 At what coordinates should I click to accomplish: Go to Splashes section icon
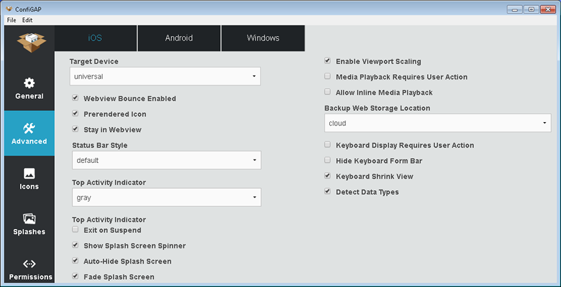[29, 218]
